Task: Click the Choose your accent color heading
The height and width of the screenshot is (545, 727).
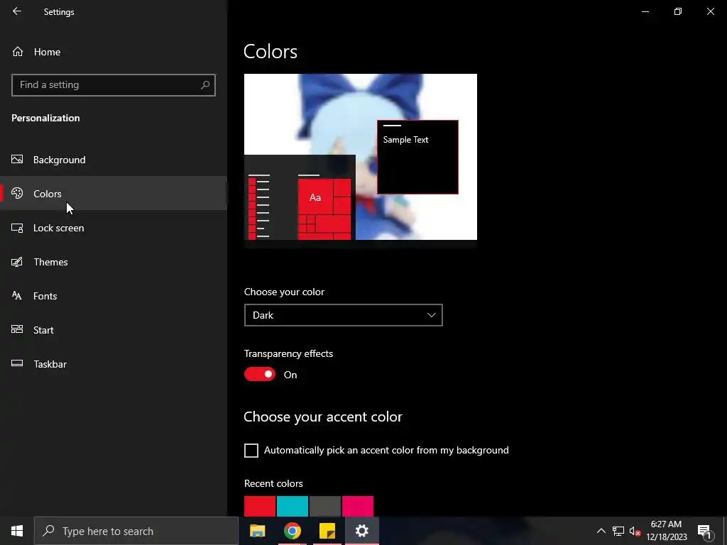Action: point(323,417)
